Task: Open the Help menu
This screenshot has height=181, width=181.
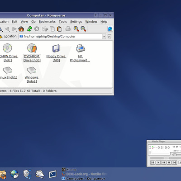Action: (104, 22)
